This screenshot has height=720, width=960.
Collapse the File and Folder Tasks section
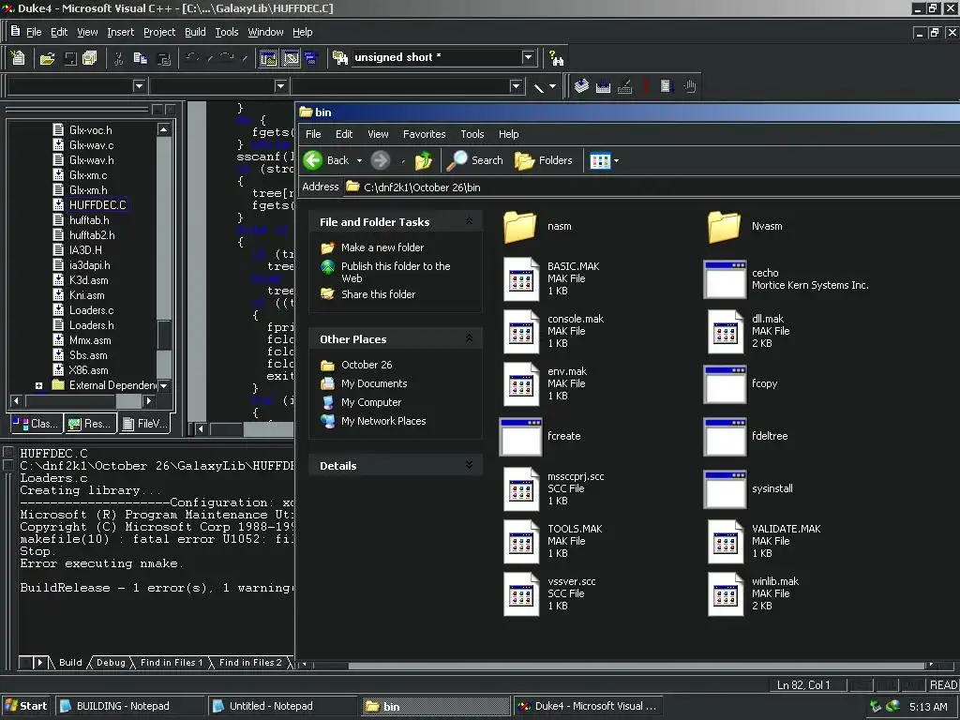click(x=469, y=221)
